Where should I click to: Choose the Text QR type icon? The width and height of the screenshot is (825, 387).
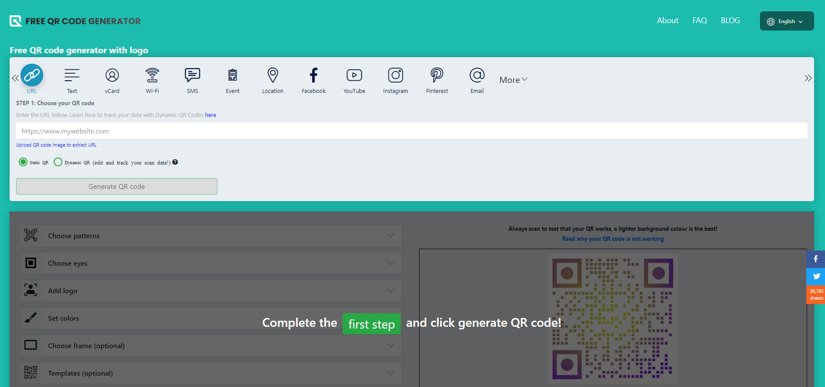[72, 75]
